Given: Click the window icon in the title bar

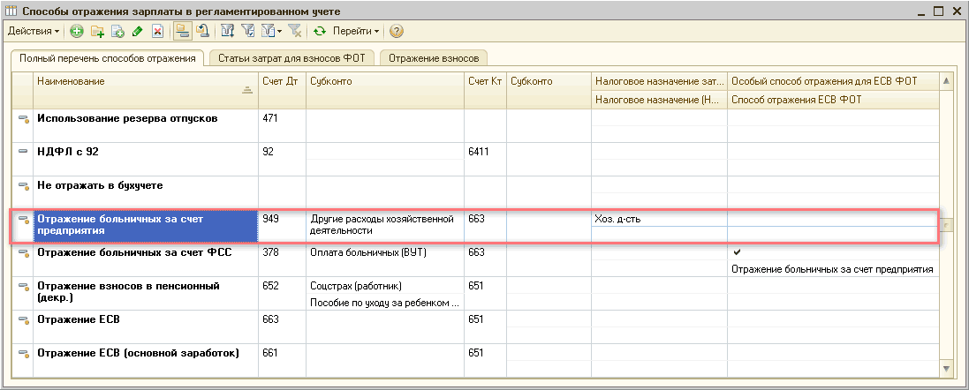Looking at the screenshot, I should [10, 11].
